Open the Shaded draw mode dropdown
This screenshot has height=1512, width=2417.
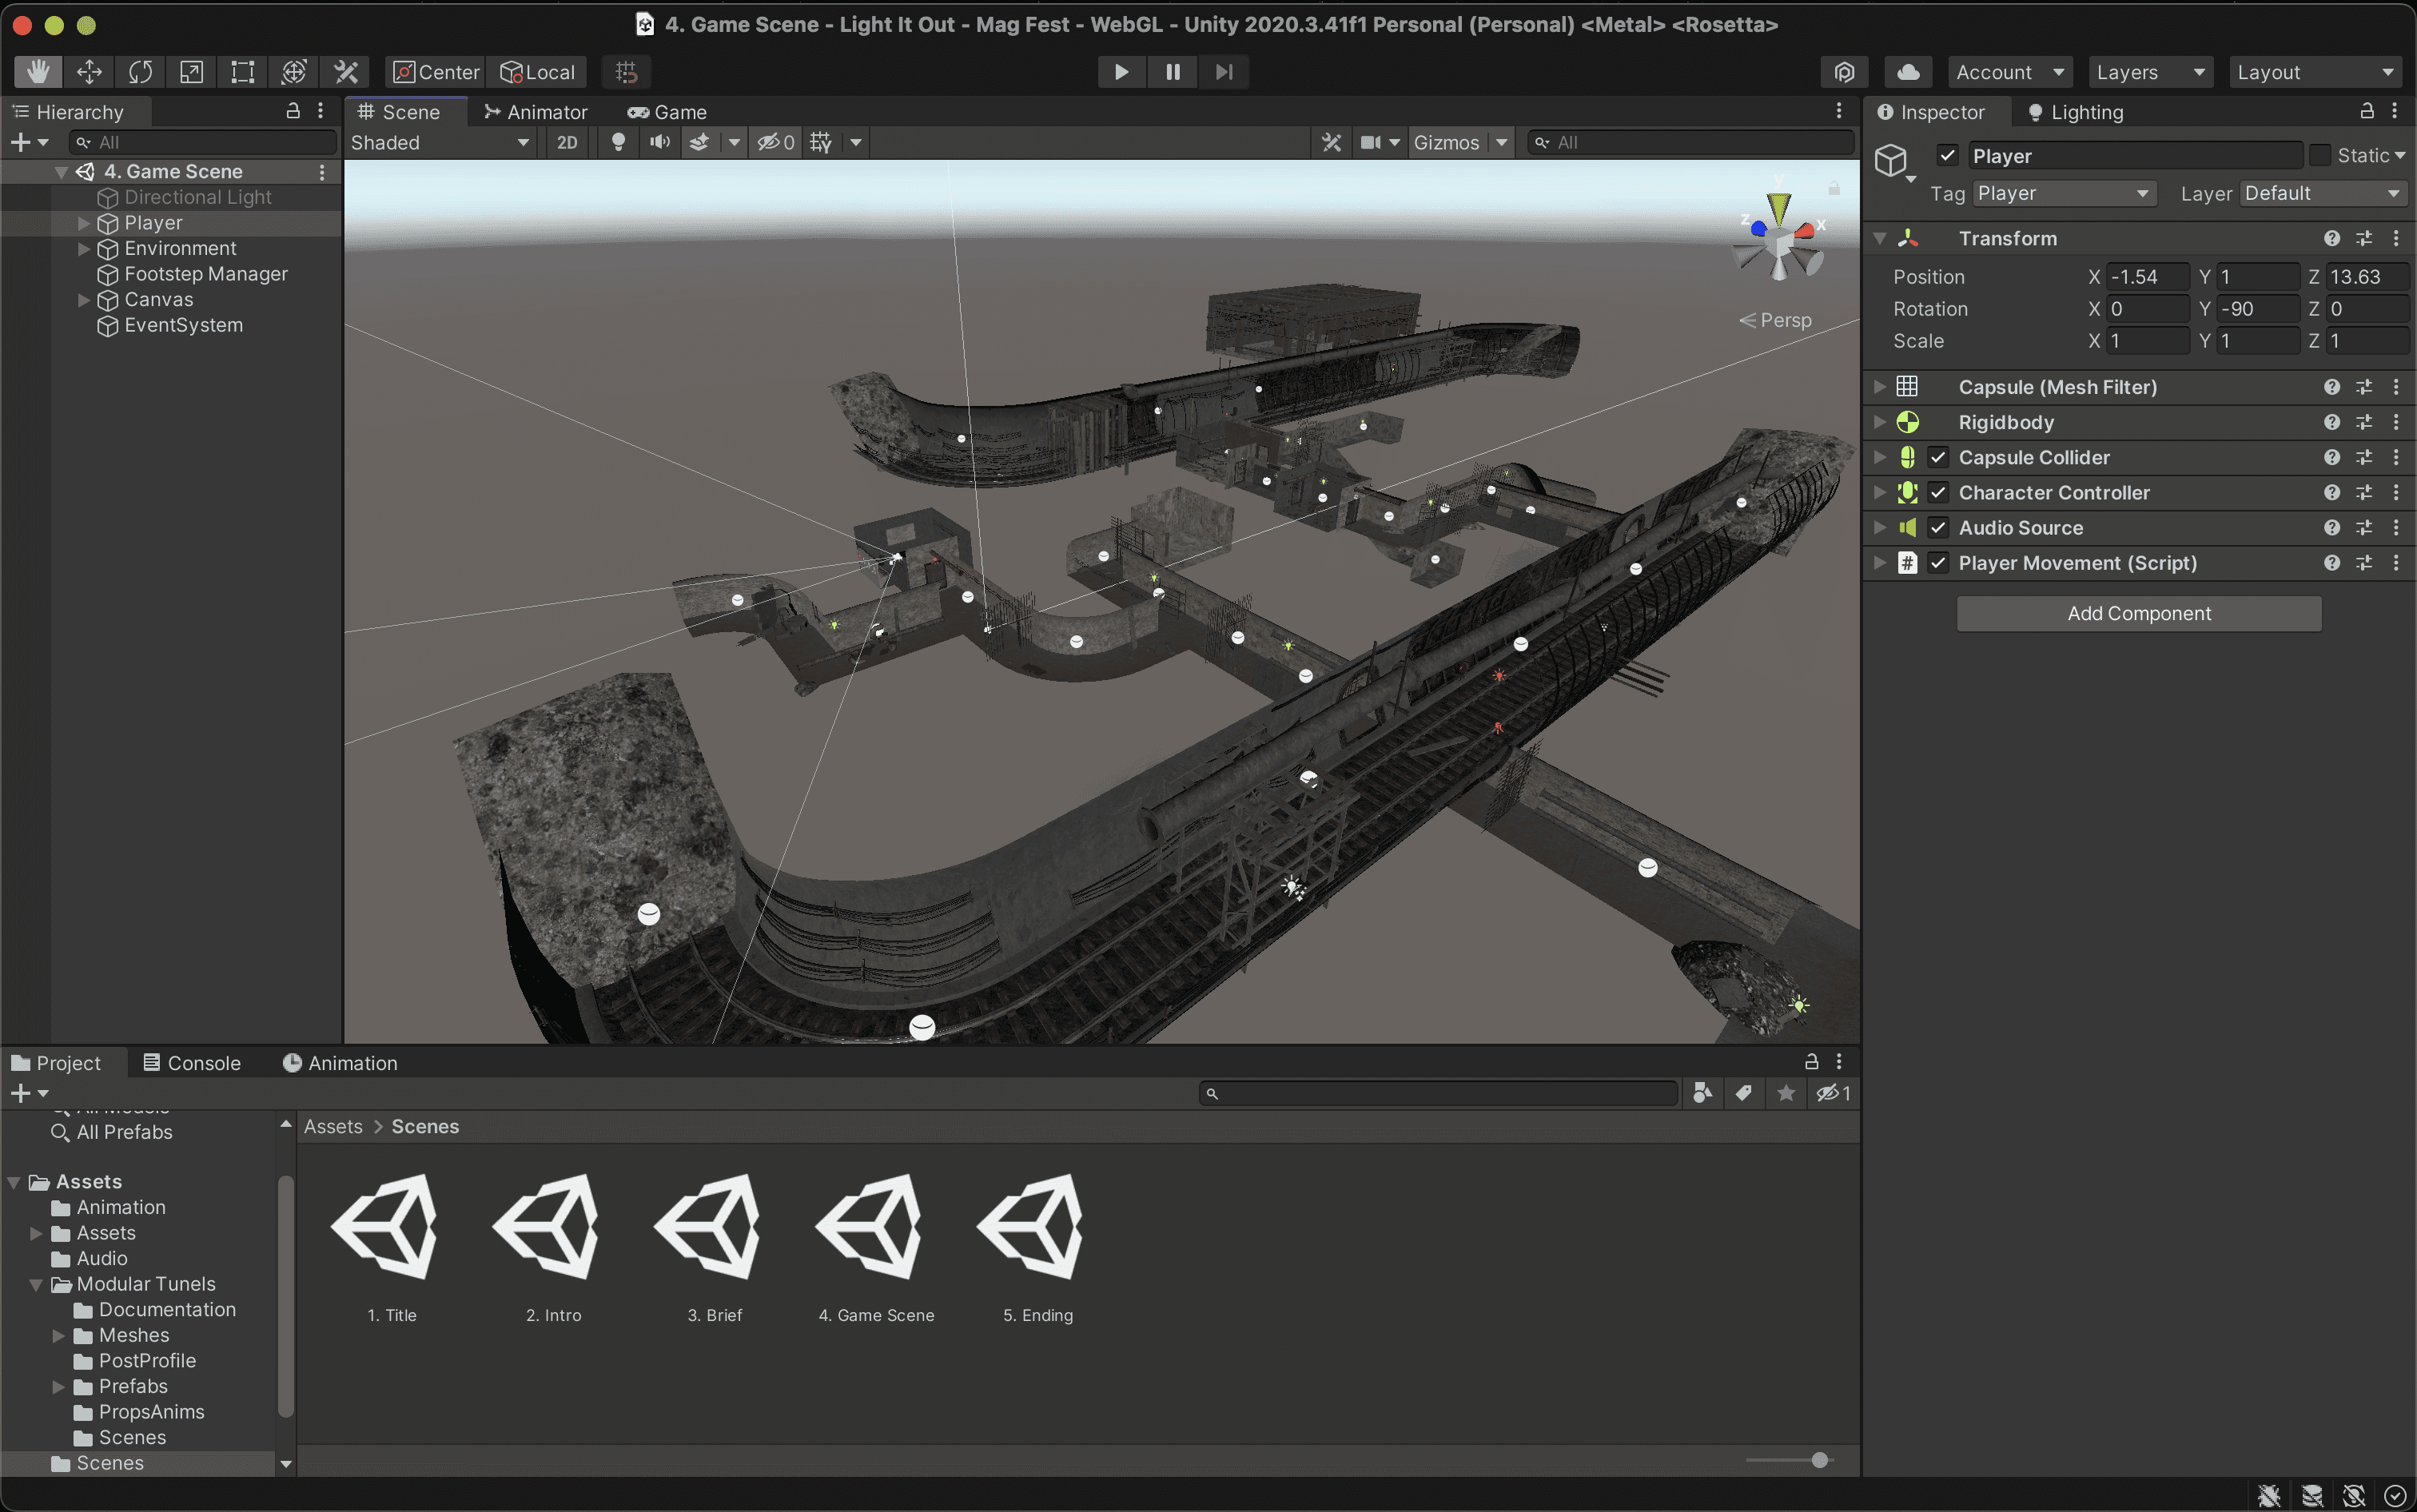point(439,142)
